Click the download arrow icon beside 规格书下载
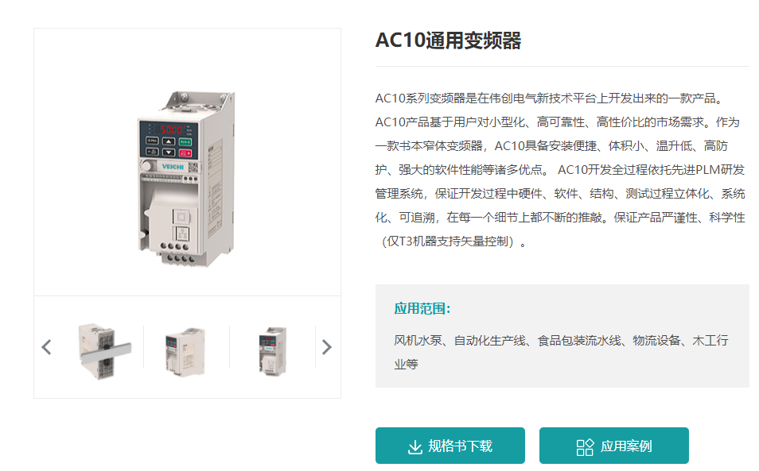This screenshot has height=471, width=759. pyautogui.click(x=415, y=447)
